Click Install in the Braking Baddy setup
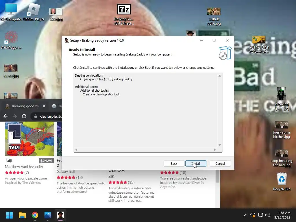 point(196,164)
